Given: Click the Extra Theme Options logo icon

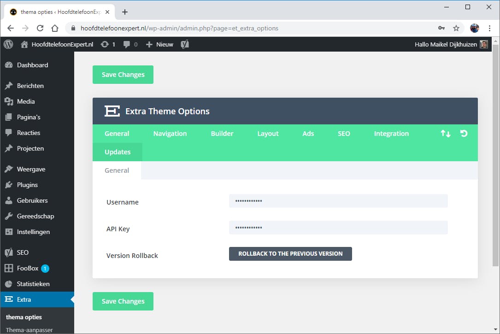Looking at the screenshot, I should click(x=112, y=111).
